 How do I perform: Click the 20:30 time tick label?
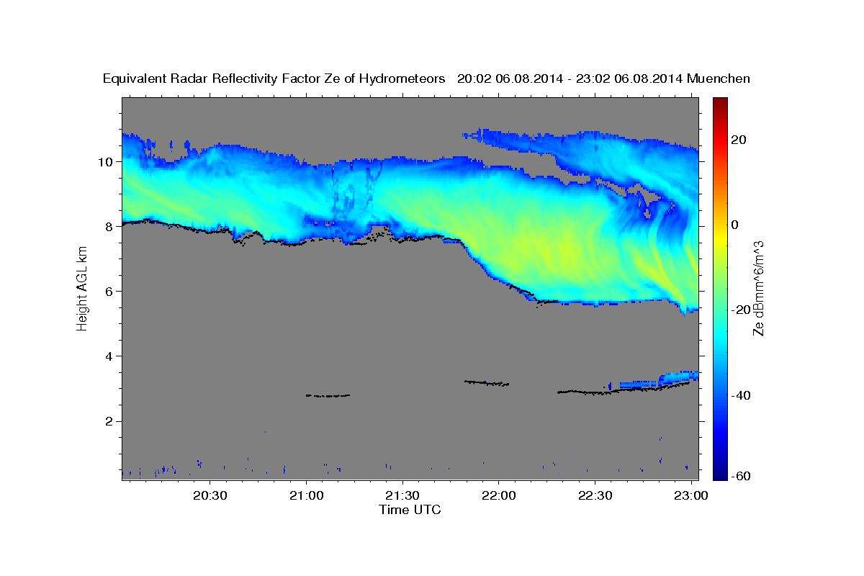210,496
